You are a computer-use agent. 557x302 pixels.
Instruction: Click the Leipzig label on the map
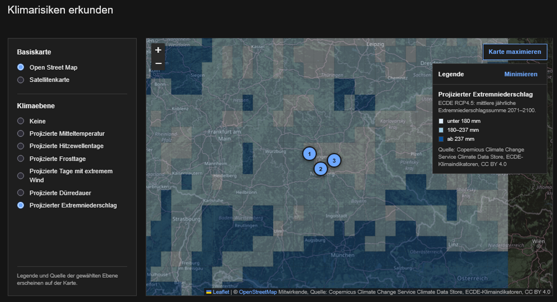coord(375,44)
